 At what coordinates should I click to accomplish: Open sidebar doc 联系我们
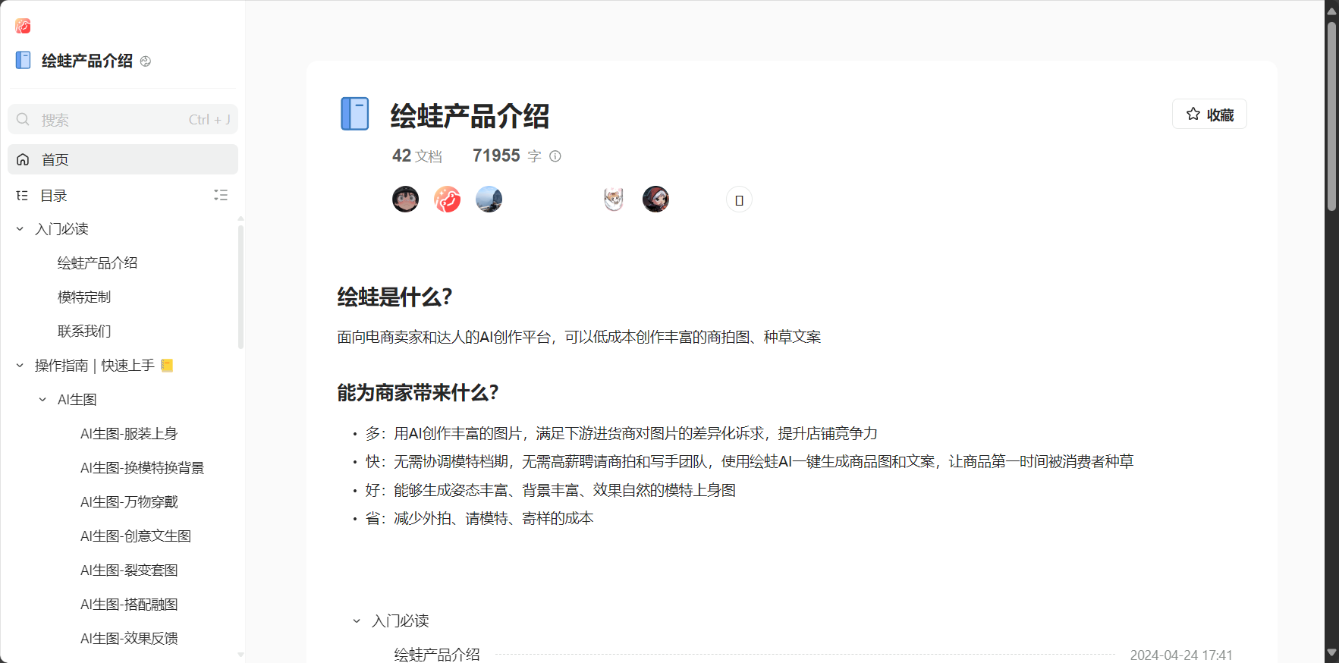point(84,331)
